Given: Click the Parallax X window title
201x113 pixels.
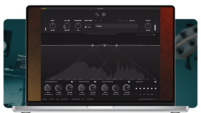Looking at the screenshot, I should click(x=100, y=9).
